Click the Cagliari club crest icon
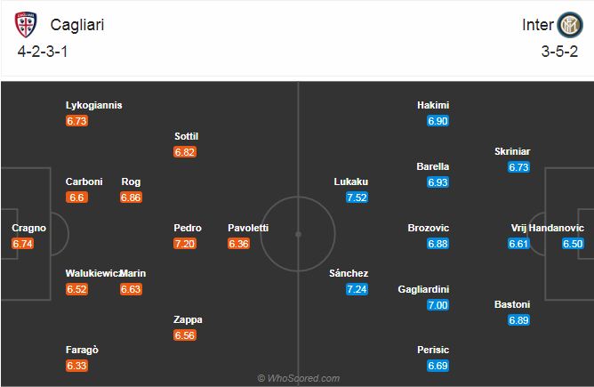594x387 pixels. pos(26,25)
